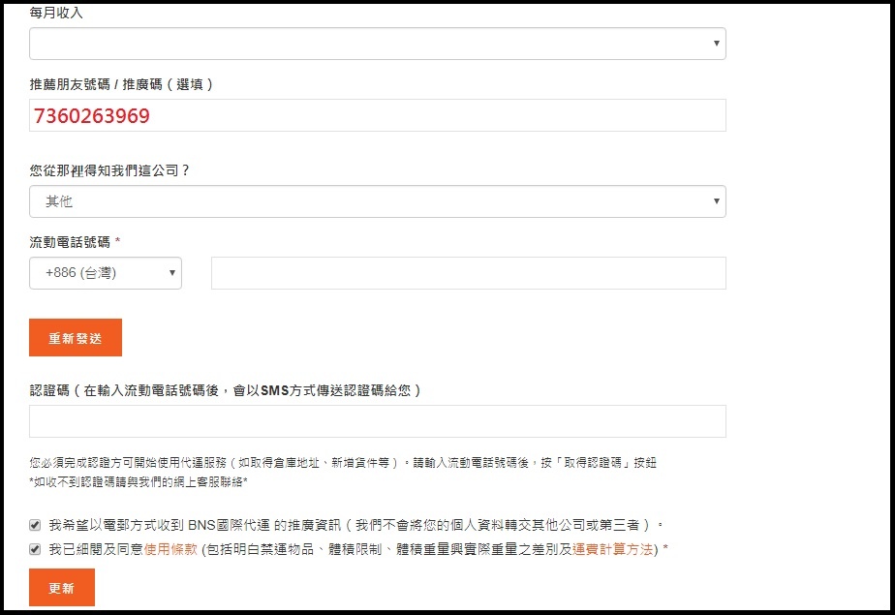Screen dimensions: 895x615
Task: Open the 使用條款 terms link
Action: pyautogui.click(x=170, y=549)
